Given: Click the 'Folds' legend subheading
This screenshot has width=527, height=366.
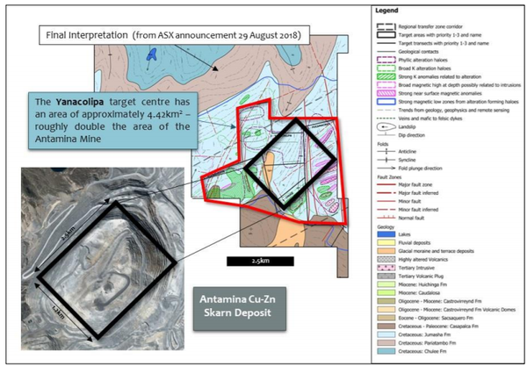Looking at the screenshot, I should tap(382, 144).
